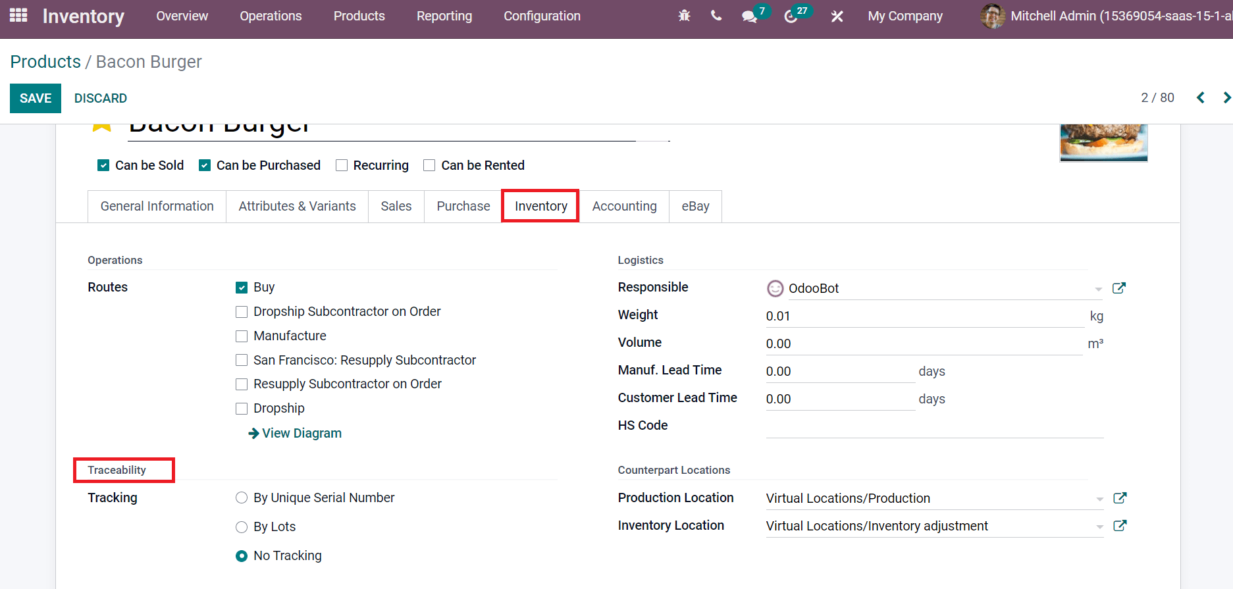Expand the Responsible dropdown arrow
Screen dimensions: 1233x589
(x=1098, y=290)
